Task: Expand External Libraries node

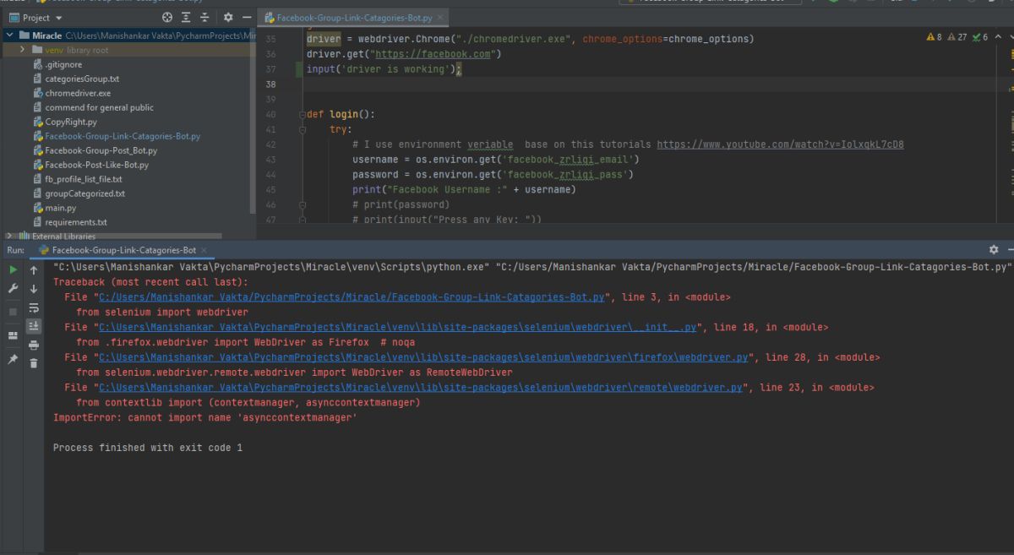Action: point(9,237)
